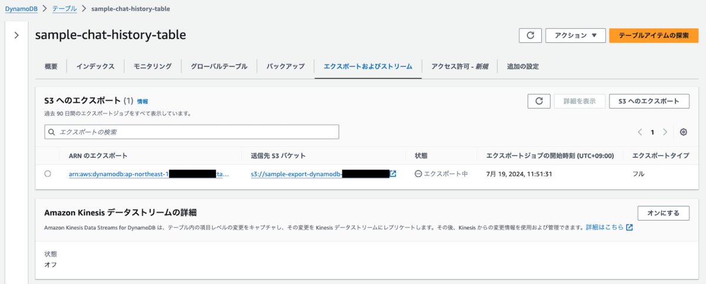Open the 情報 link beside S3 export
The image size is (706, 284).
(142, 102)
